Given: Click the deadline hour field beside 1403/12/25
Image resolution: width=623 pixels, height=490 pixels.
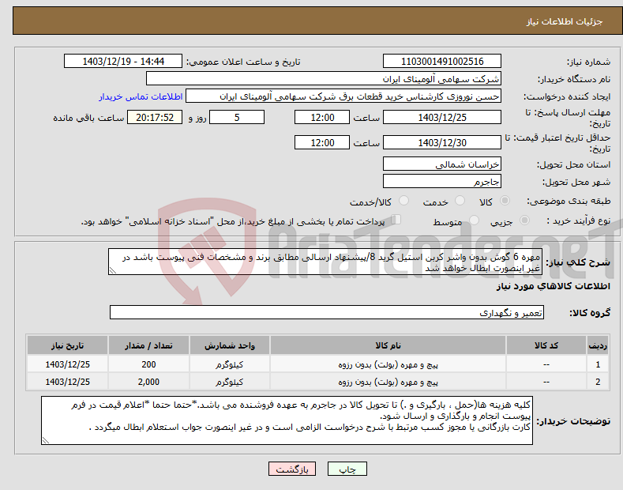Looking at the screenshot, I should point(322,117).
